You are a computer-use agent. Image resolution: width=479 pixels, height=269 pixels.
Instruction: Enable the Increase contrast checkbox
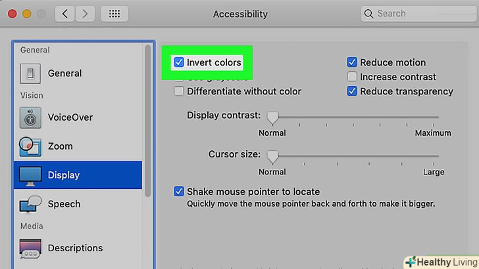[352, 77]
